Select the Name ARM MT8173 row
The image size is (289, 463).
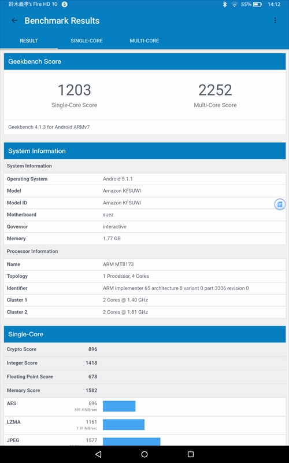click(145, 264)
